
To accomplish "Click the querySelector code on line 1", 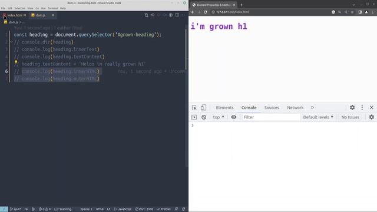I will (x=95, y=35).
